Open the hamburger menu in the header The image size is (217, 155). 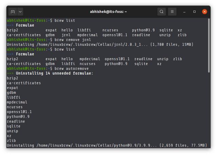tap(172, 12)
